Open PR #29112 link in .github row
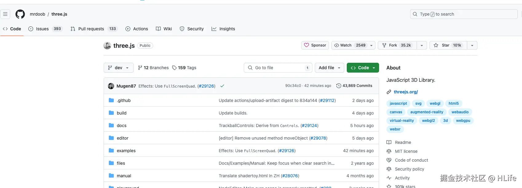 point(327,100)
